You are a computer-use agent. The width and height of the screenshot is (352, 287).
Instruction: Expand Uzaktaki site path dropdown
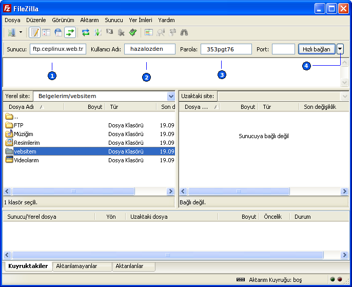(345, 97)
